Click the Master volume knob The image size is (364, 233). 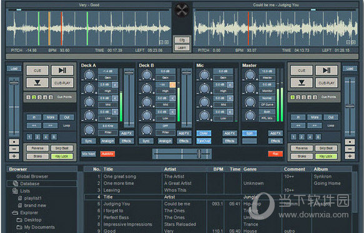250,75
